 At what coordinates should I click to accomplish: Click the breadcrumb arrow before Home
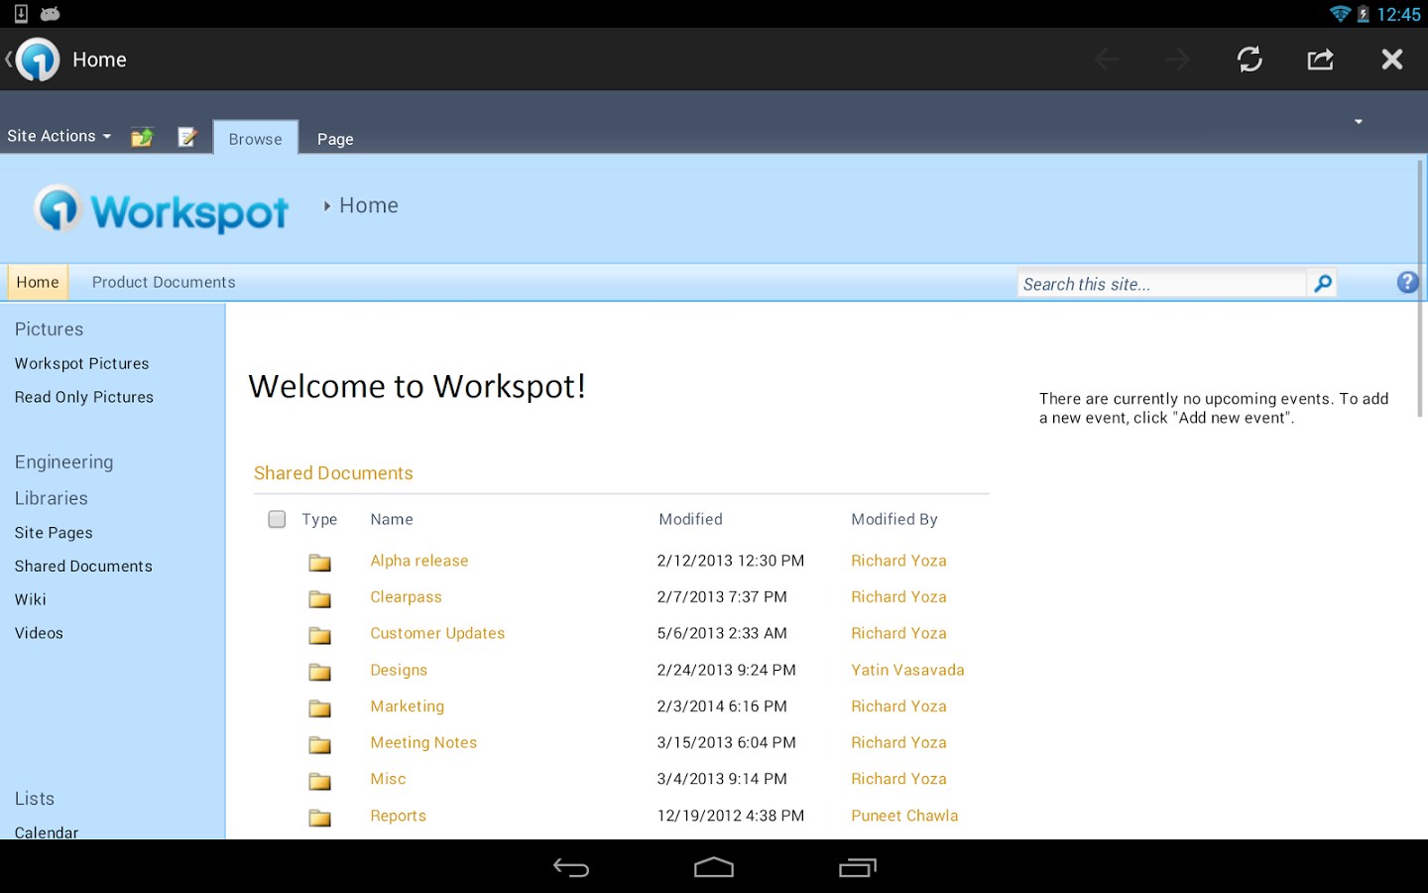pos(326,206)
